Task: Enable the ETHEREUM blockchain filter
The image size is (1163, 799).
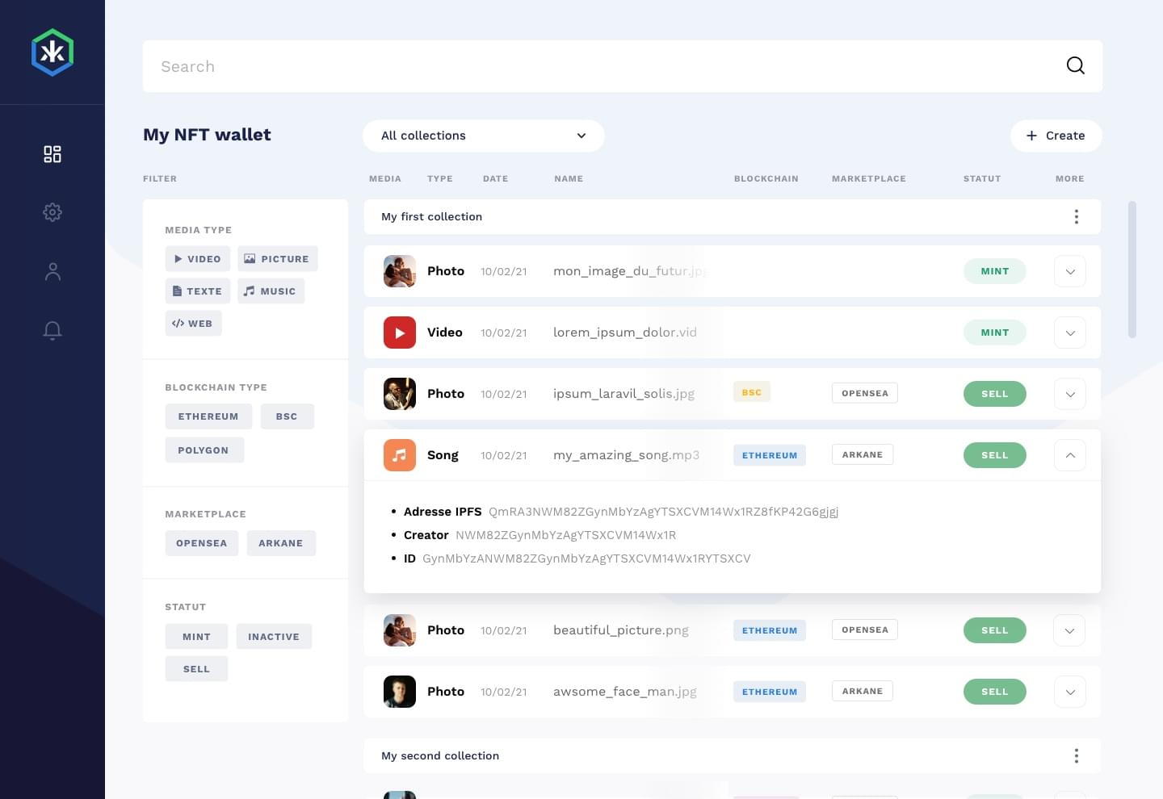Action: pyautogui.click(x=208, y=416)
